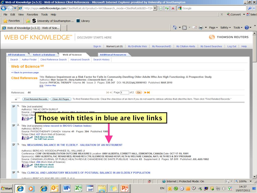Expand the address bar history dropdown
257x193 pixels.
click(155, 8)
